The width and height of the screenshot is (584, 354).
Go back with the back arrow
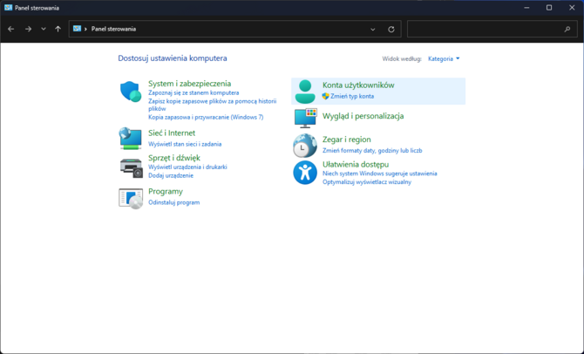(10, 29)
